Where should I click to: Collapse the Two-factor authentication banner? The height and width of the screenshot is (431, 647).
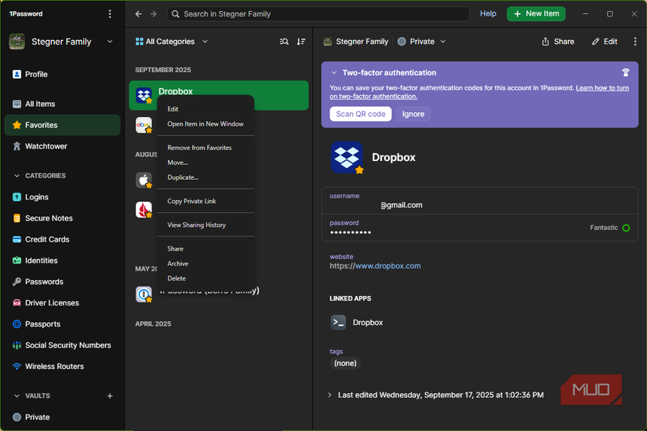(334, 73)
